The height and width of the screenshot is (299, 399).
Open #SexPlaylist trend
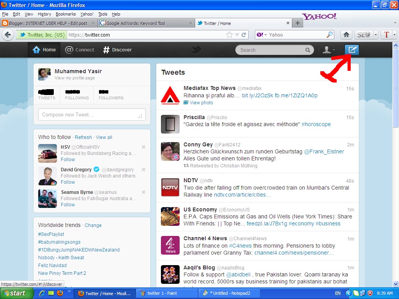coord(51,234)
